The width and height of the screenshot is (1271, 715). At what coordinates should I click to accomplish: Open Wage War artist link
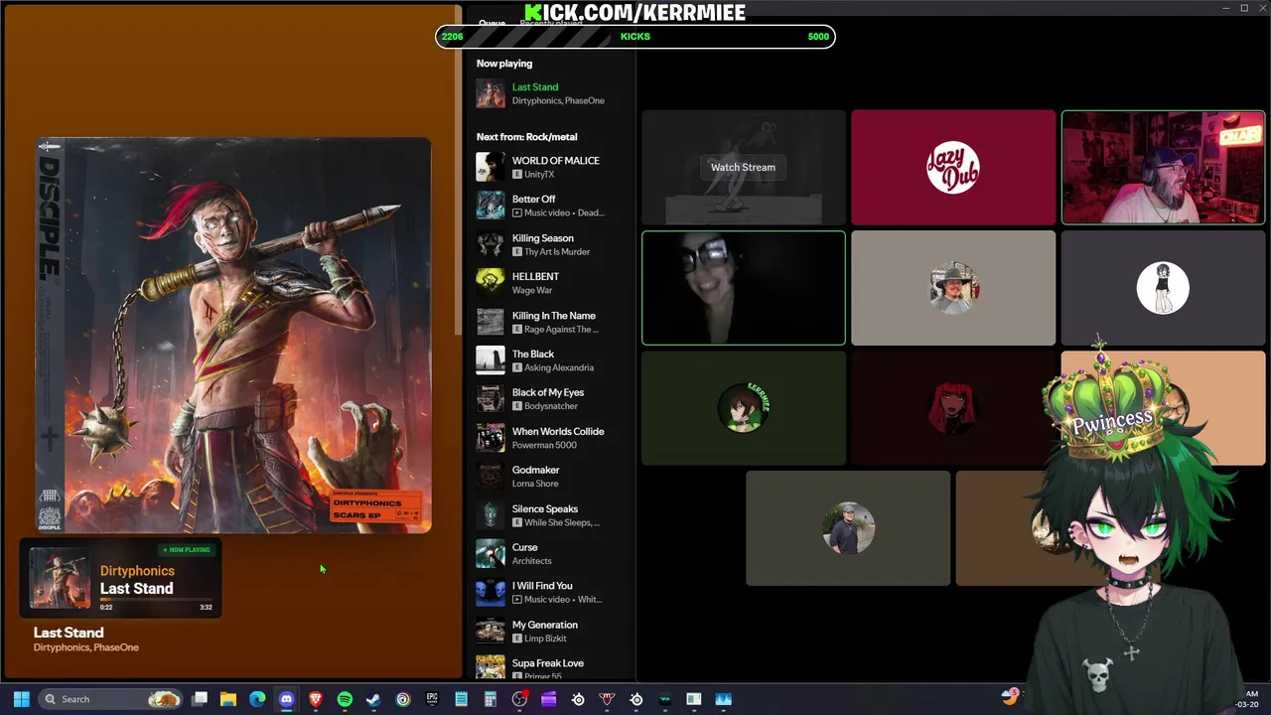pos(532,290)
